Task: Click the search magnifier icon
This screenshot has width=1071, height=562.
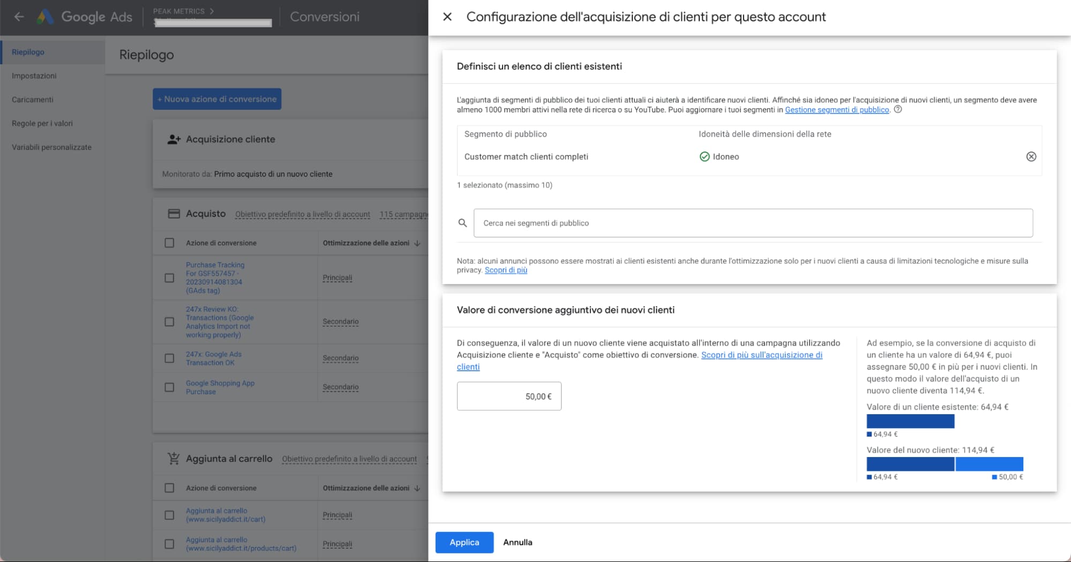Action: tap(462, 223)
